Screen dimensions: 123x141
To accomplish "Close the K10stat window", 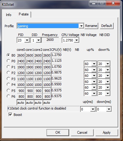I will [x=113, y=3].
